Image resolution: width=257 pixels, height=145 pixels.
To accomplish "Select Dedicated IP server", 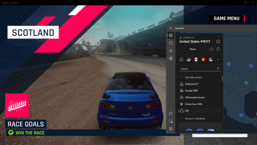I will 200,84.
